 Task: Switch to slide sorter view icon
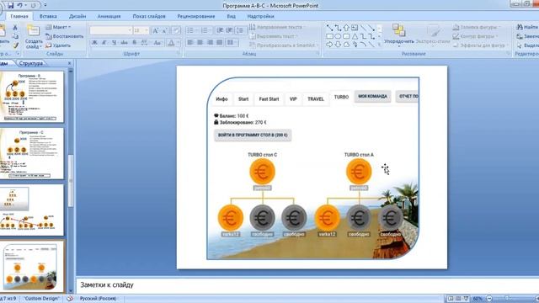[x=458, y=299]
